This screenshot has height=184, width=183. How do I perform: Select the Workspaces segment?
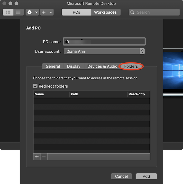(106, 12)
